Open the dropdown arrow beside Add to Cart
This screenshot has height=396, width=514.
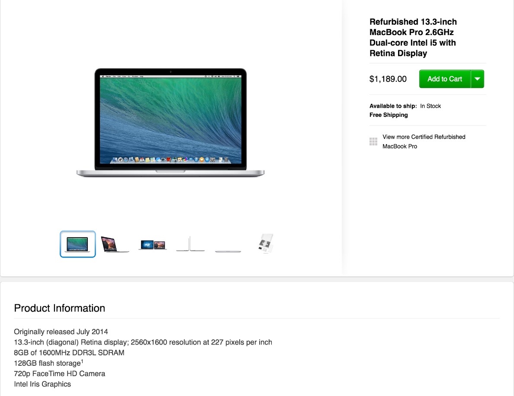coord(478,79)
